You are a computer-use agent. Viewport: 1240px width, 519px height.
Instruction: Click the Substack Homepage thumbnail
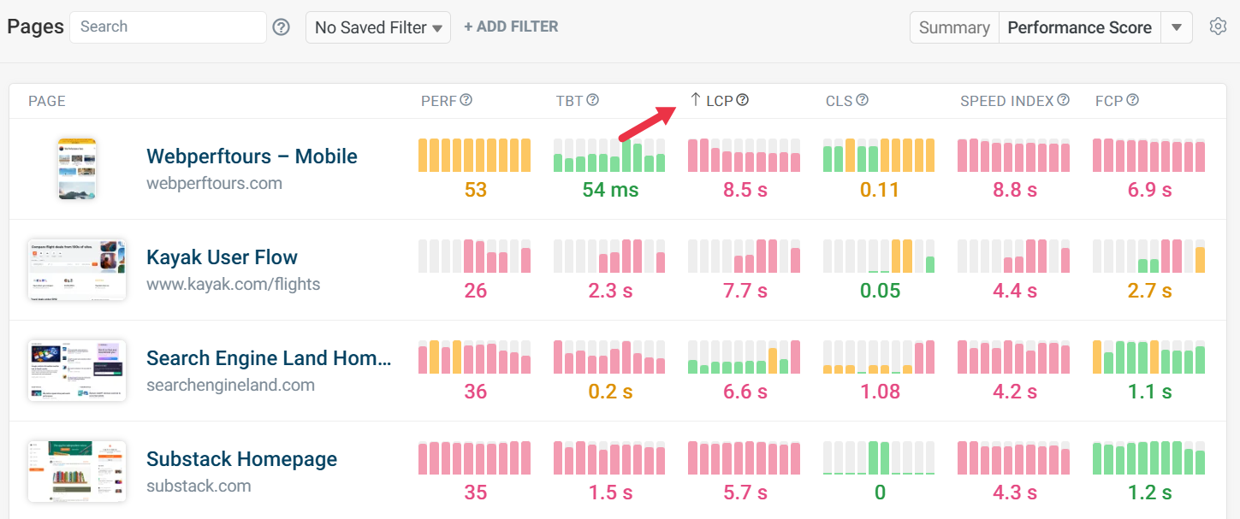[77, 471]
